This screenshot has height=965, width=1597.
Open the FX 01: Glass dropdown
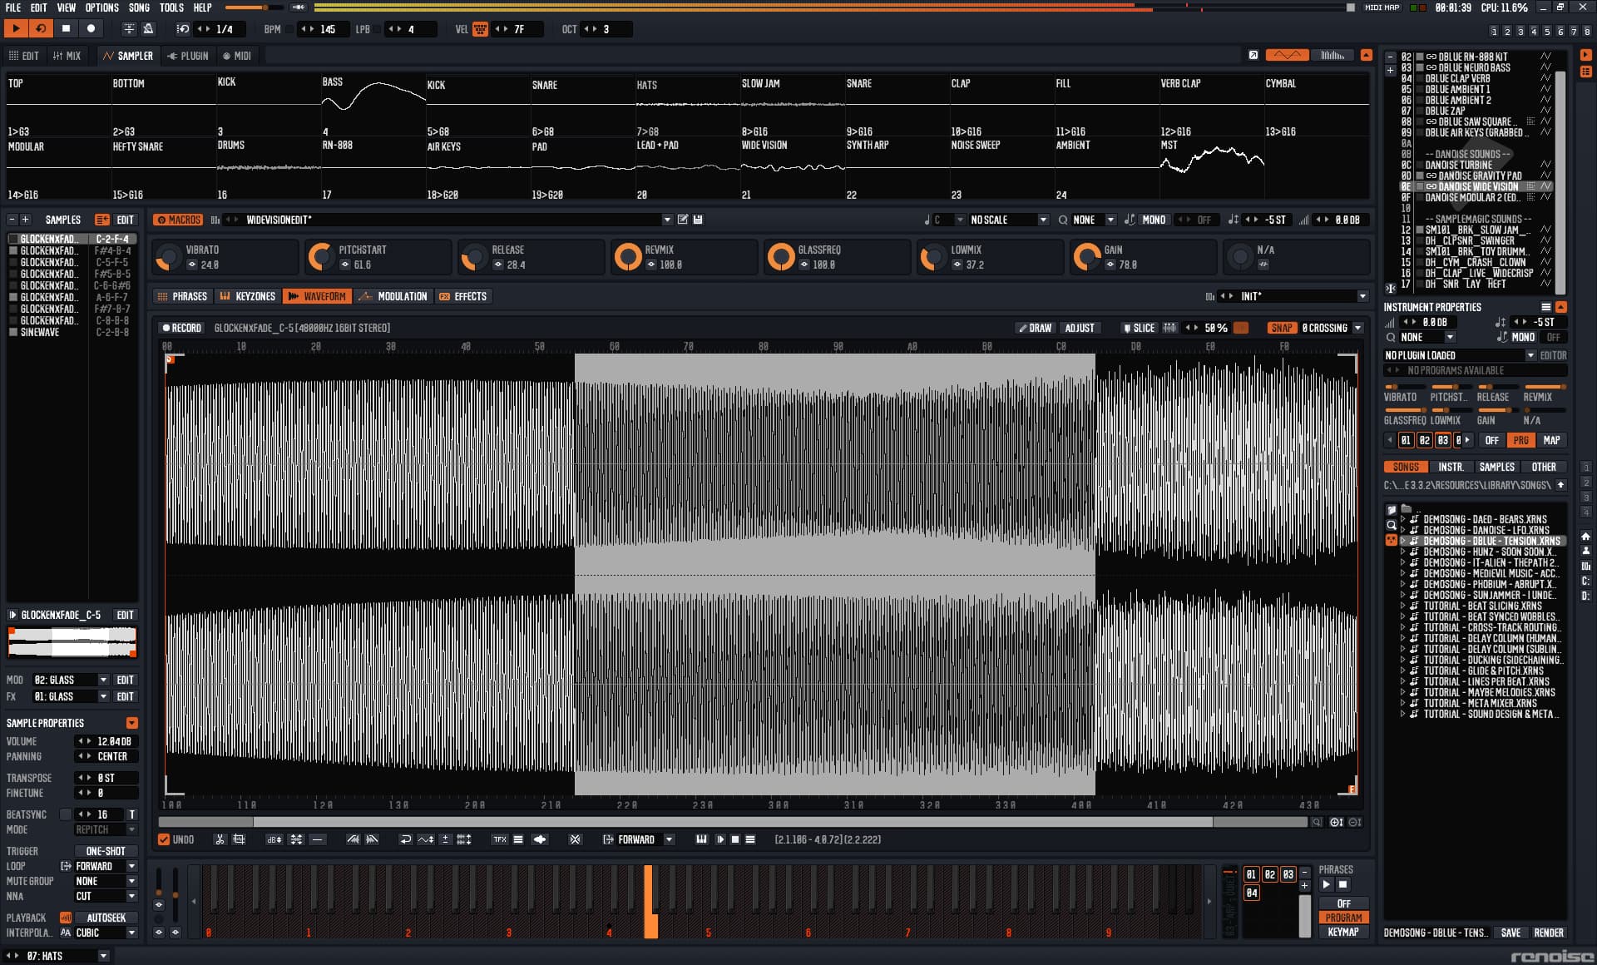(71, 696)
